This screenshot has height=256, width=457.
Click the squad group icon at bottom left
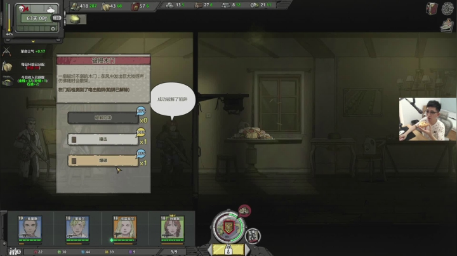tap(15, 252)
